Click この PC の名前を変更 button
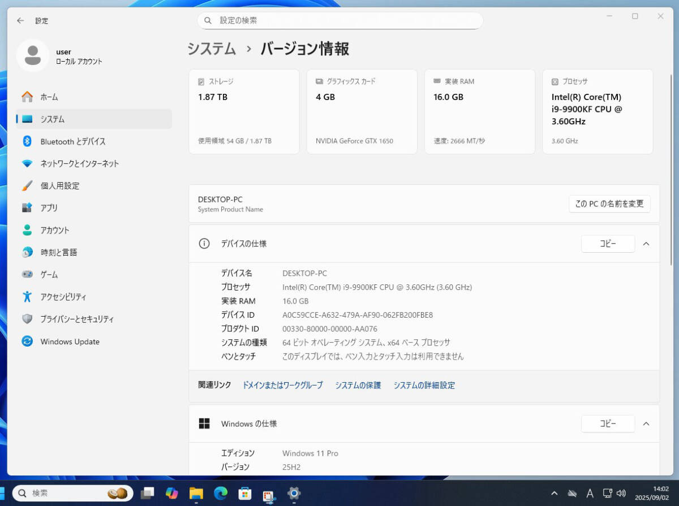This screenshot has width=679, height=506. point(609,204)
